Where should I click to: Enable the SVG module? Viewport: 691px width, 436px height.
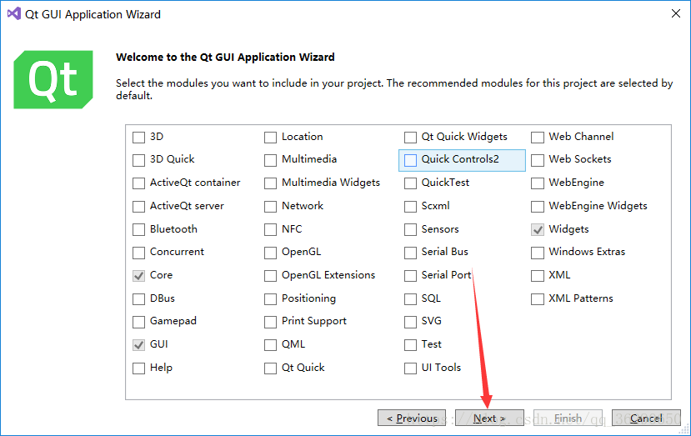pyautogui.click(x=410, y=322)
